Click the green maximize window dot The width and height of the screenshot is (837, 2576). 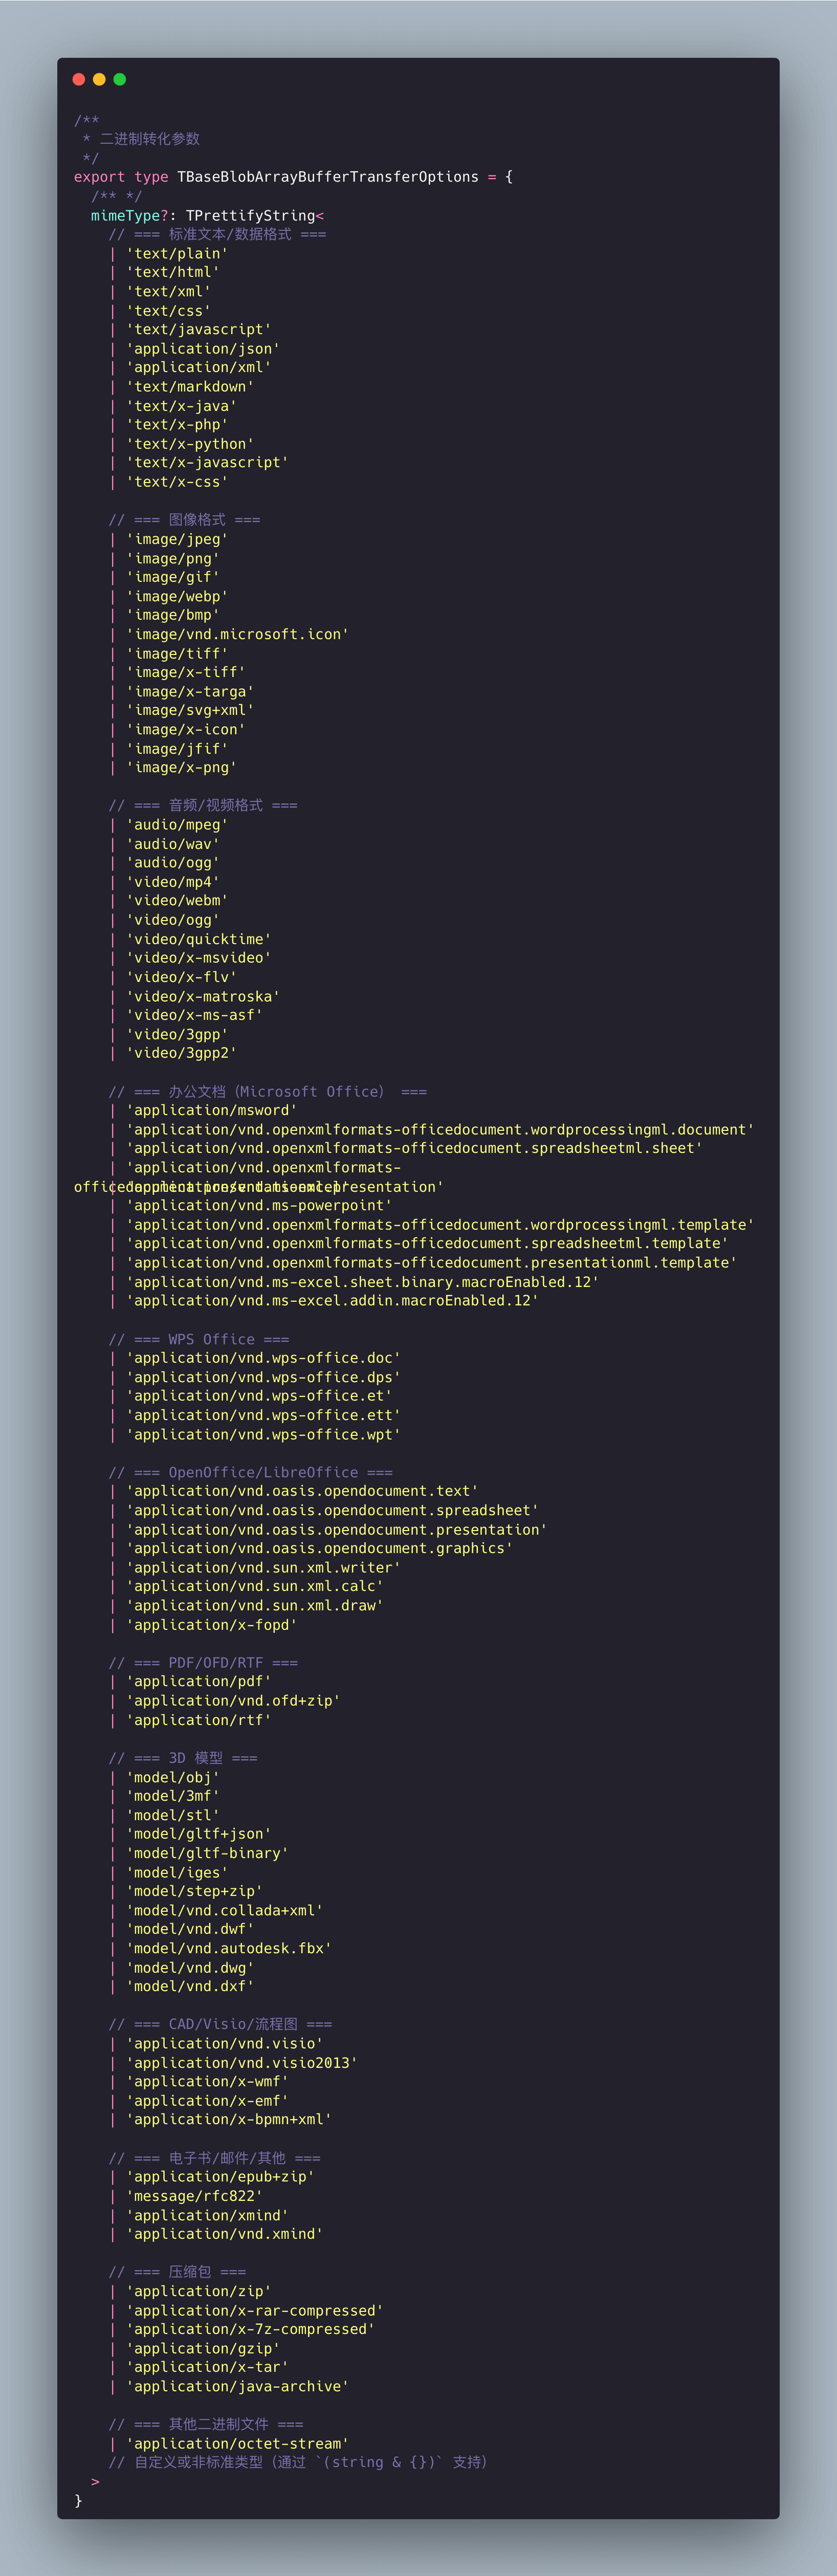tap(120, 79)
